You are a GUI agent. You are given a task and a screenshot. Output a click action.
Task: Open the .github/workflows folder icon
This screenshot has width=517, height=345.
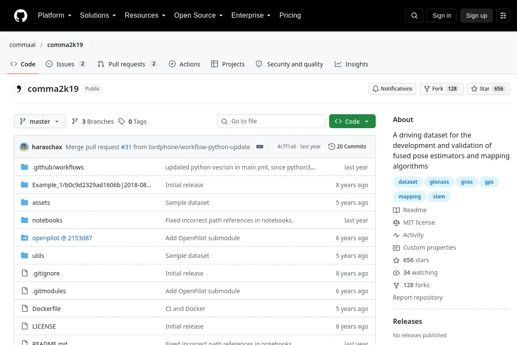(x=25, y=167)
